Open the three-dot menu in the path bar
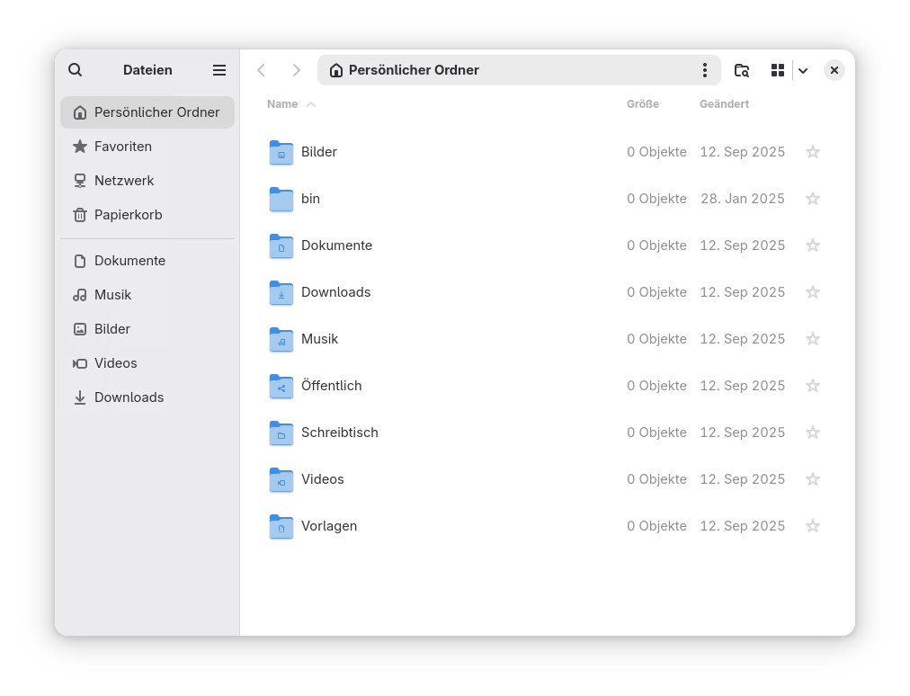910x696 pixels. point(705,69)
